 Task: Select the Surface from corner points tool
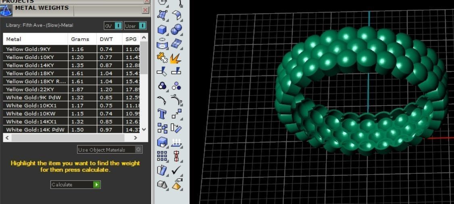click(x=162, y=15)
